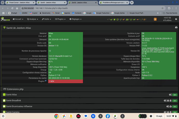Show more bookmarks with chevron
Viewport: 179px width, 119px height.
[x=158, y=13]
